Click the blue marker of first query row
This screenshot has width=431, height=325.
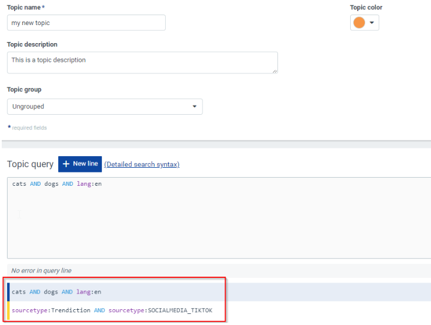point(8,292)
